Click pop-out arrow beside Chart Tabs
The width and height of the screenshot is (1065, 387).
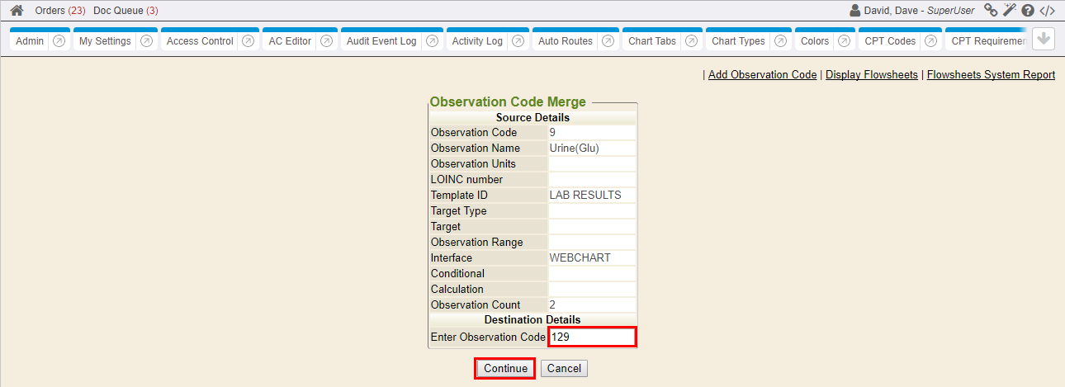(x=691, y=41)
